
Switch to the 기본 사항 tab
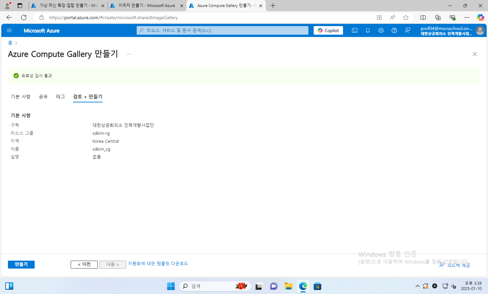(20, 96)
